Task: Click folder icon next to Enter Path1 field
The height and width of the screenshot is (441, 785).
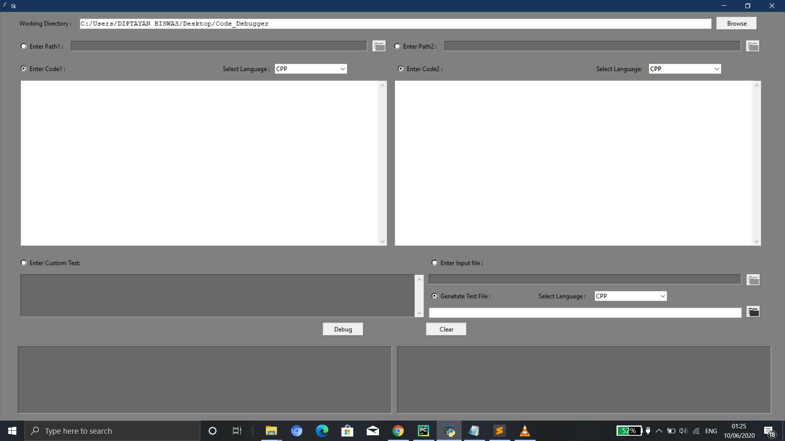Action: (x=379, y=47)
